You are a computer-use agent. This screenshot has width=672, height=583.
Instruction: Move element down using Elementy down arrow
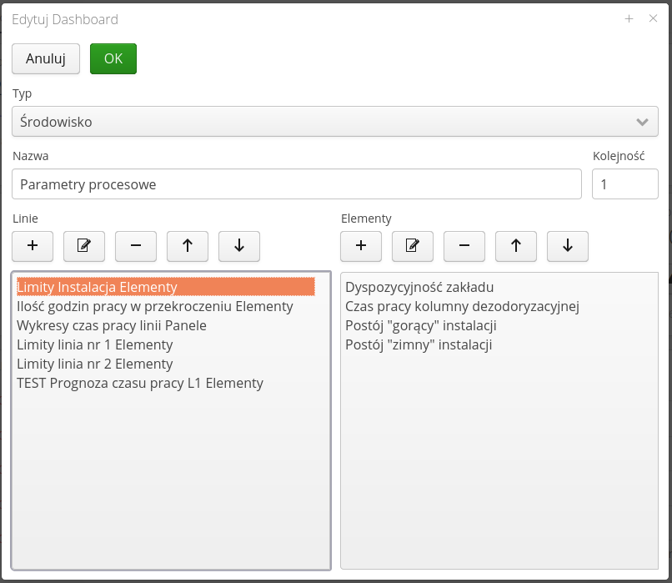pyautogui.click(x=568, y=246)
